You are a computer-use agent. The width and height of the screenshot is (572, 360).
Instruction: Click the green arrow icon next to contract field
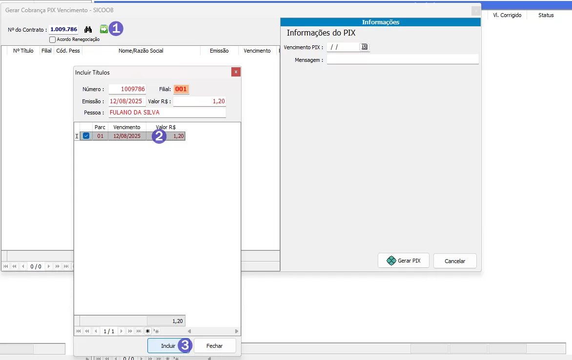(103, 29)
